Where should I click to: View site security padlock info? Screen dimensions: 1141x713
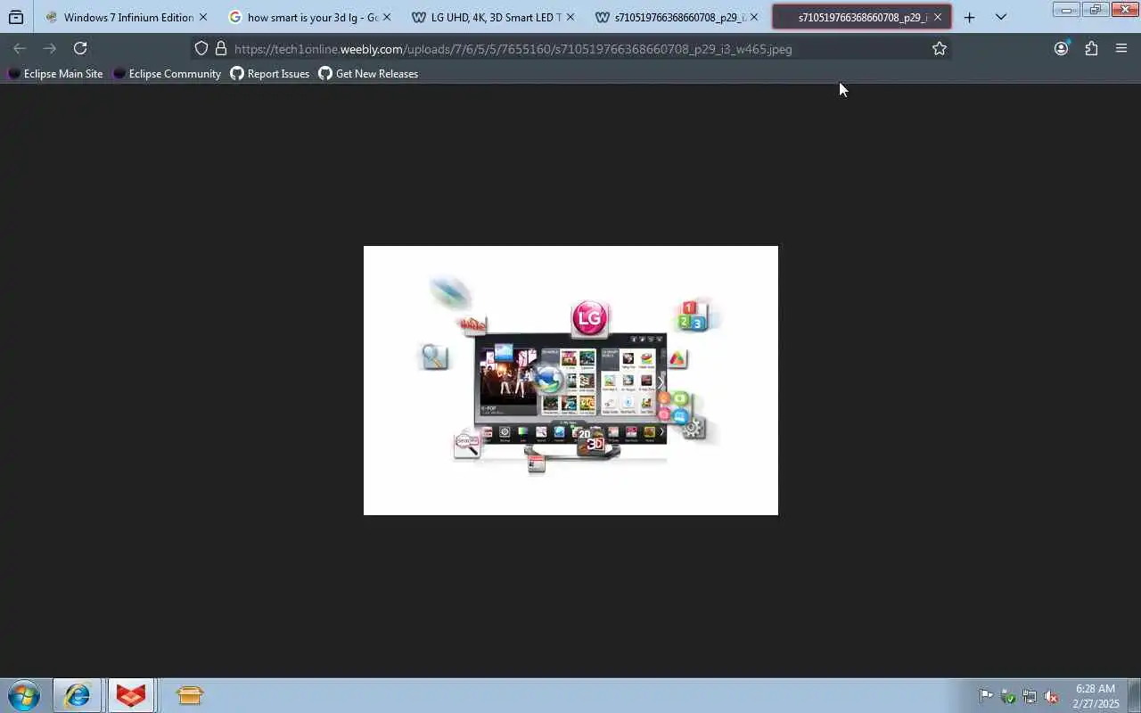tap(221, 48)
